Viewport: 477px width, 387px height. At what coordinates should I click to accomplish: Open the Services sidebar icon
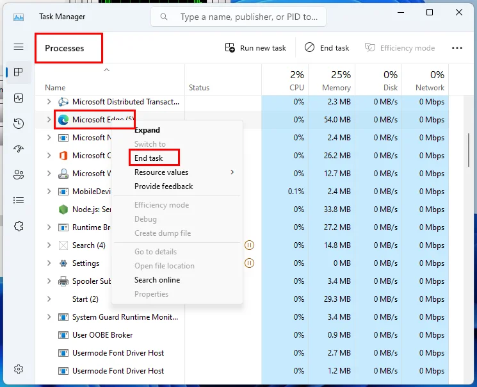(x=19, y=226)
